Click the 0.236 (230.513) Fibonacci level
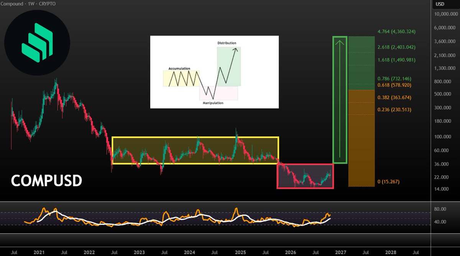The height and width of the screenshot is (256, 460). click(x=394, y=110)
